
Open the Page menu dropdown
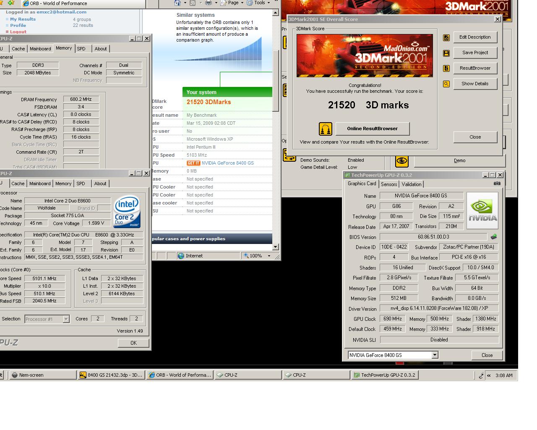tap(242, 3)
